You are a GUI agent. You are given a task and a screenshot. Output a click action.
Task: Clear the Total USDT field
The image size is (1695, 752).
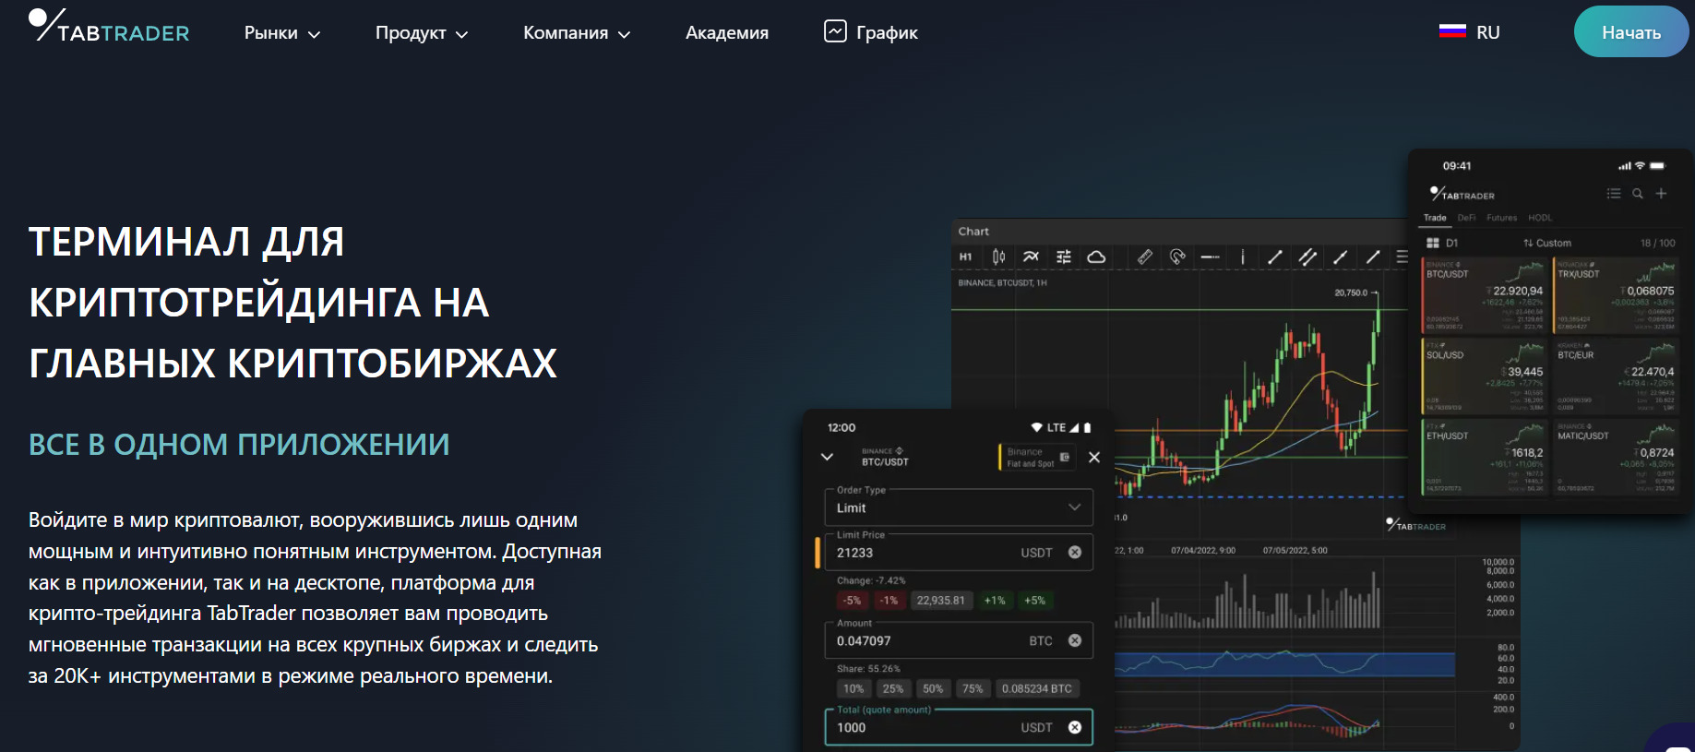pos(1075,727)
